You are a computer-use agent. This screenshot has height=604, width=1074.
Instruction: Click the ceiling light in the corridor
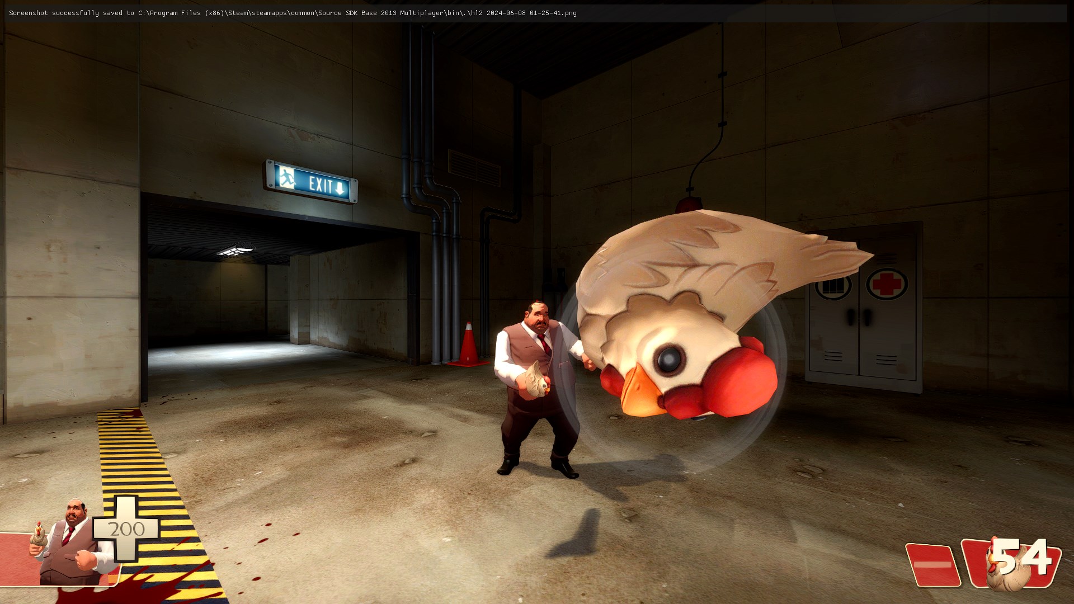coord(236,251)
